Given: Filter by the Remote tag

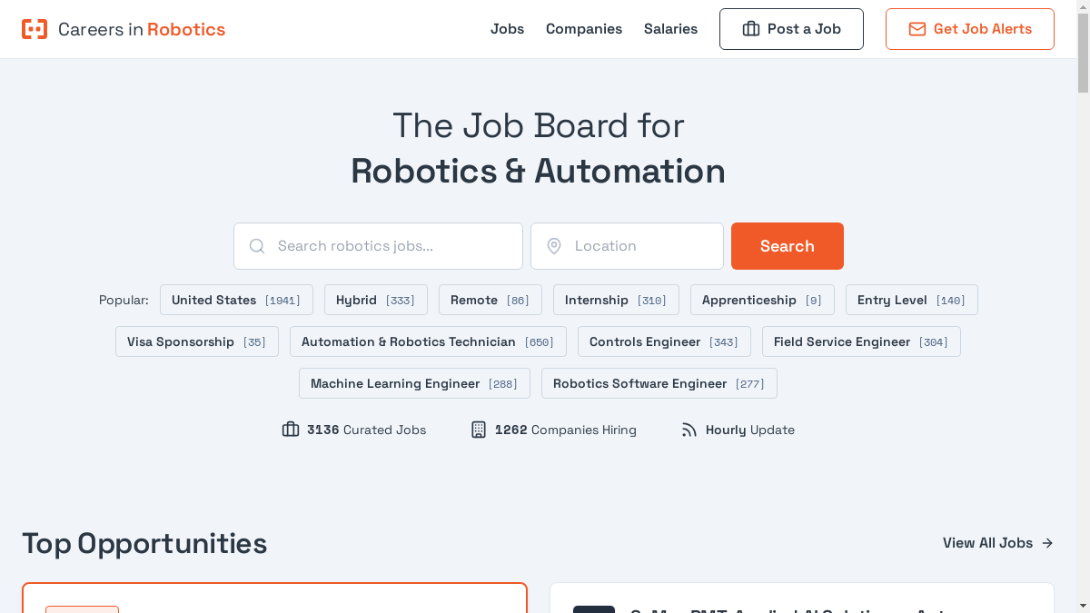Looking at the screenshot, I should [490, 300].
